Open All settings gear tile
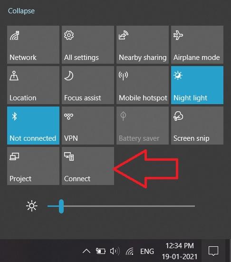The height and width of the screenshot is (262, 231). point(88,45)
